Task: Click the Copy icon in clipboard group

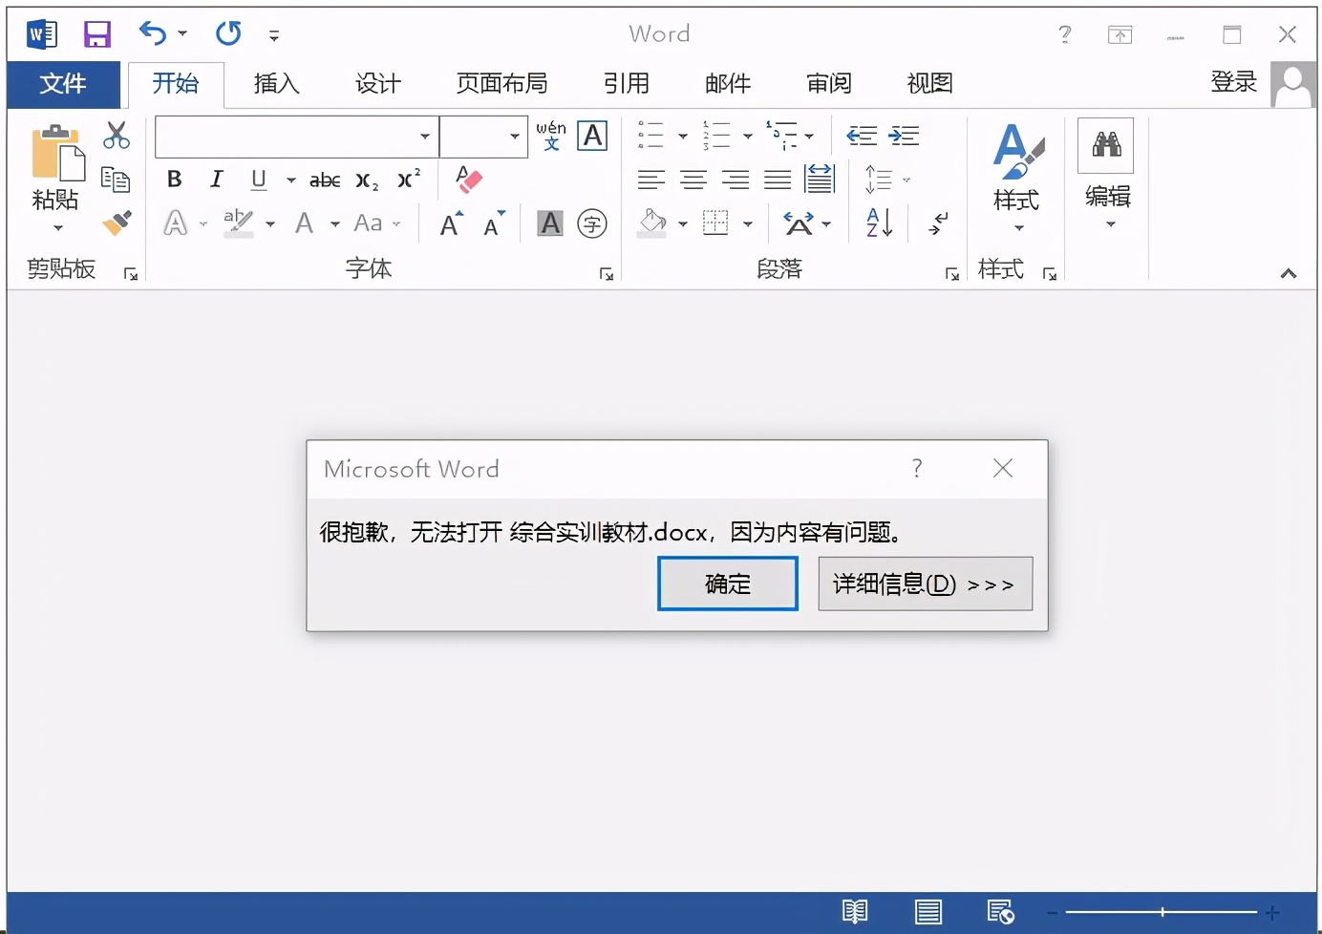Action: pyautogui.click(x=116, y=180)
